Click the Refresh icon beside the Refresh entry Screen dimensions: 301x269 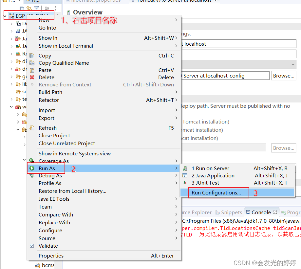[x=32, y=128]
